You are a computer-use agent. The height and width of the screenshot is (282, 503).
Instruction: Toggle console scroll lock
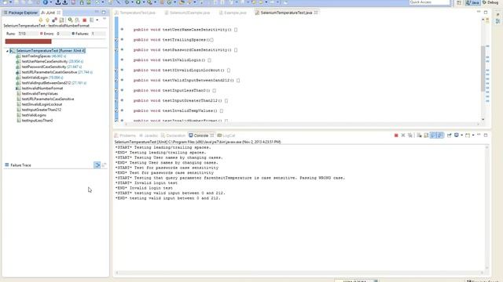(x=426, y=136)
